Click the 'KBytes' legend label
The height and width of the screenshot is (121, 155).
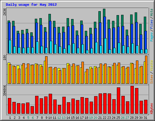click(x=152, y=109)
